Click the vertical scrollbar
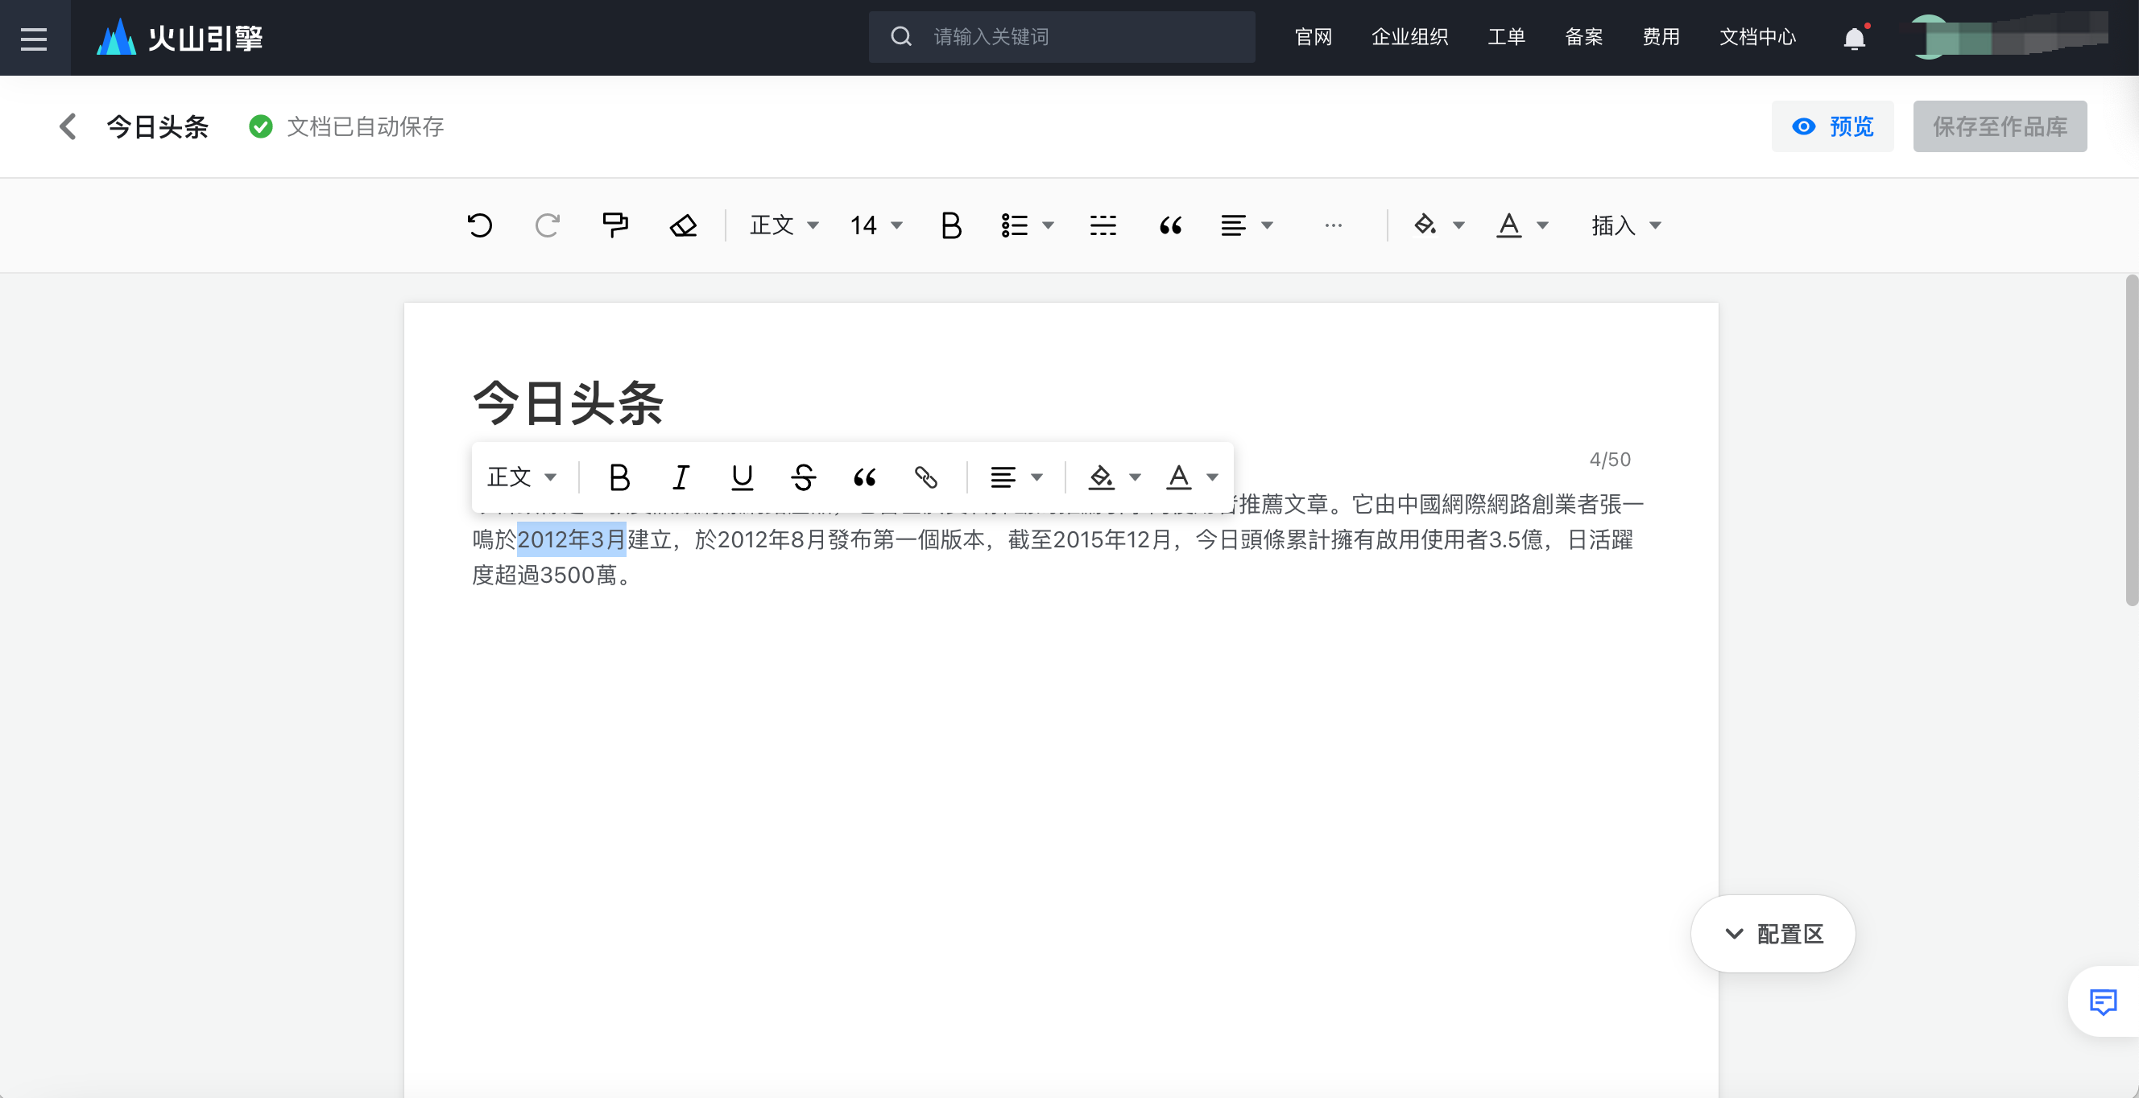Screen dimensions: 2139x1098 [2132, 440]
